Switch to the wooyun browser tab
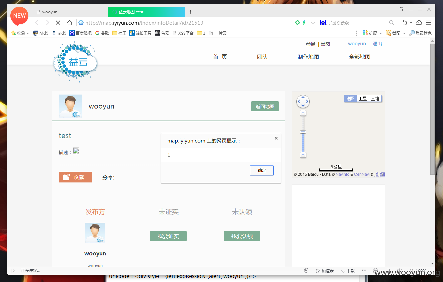Image resolution: width=443 pixels, height=282 pixels. pos(70,12)
